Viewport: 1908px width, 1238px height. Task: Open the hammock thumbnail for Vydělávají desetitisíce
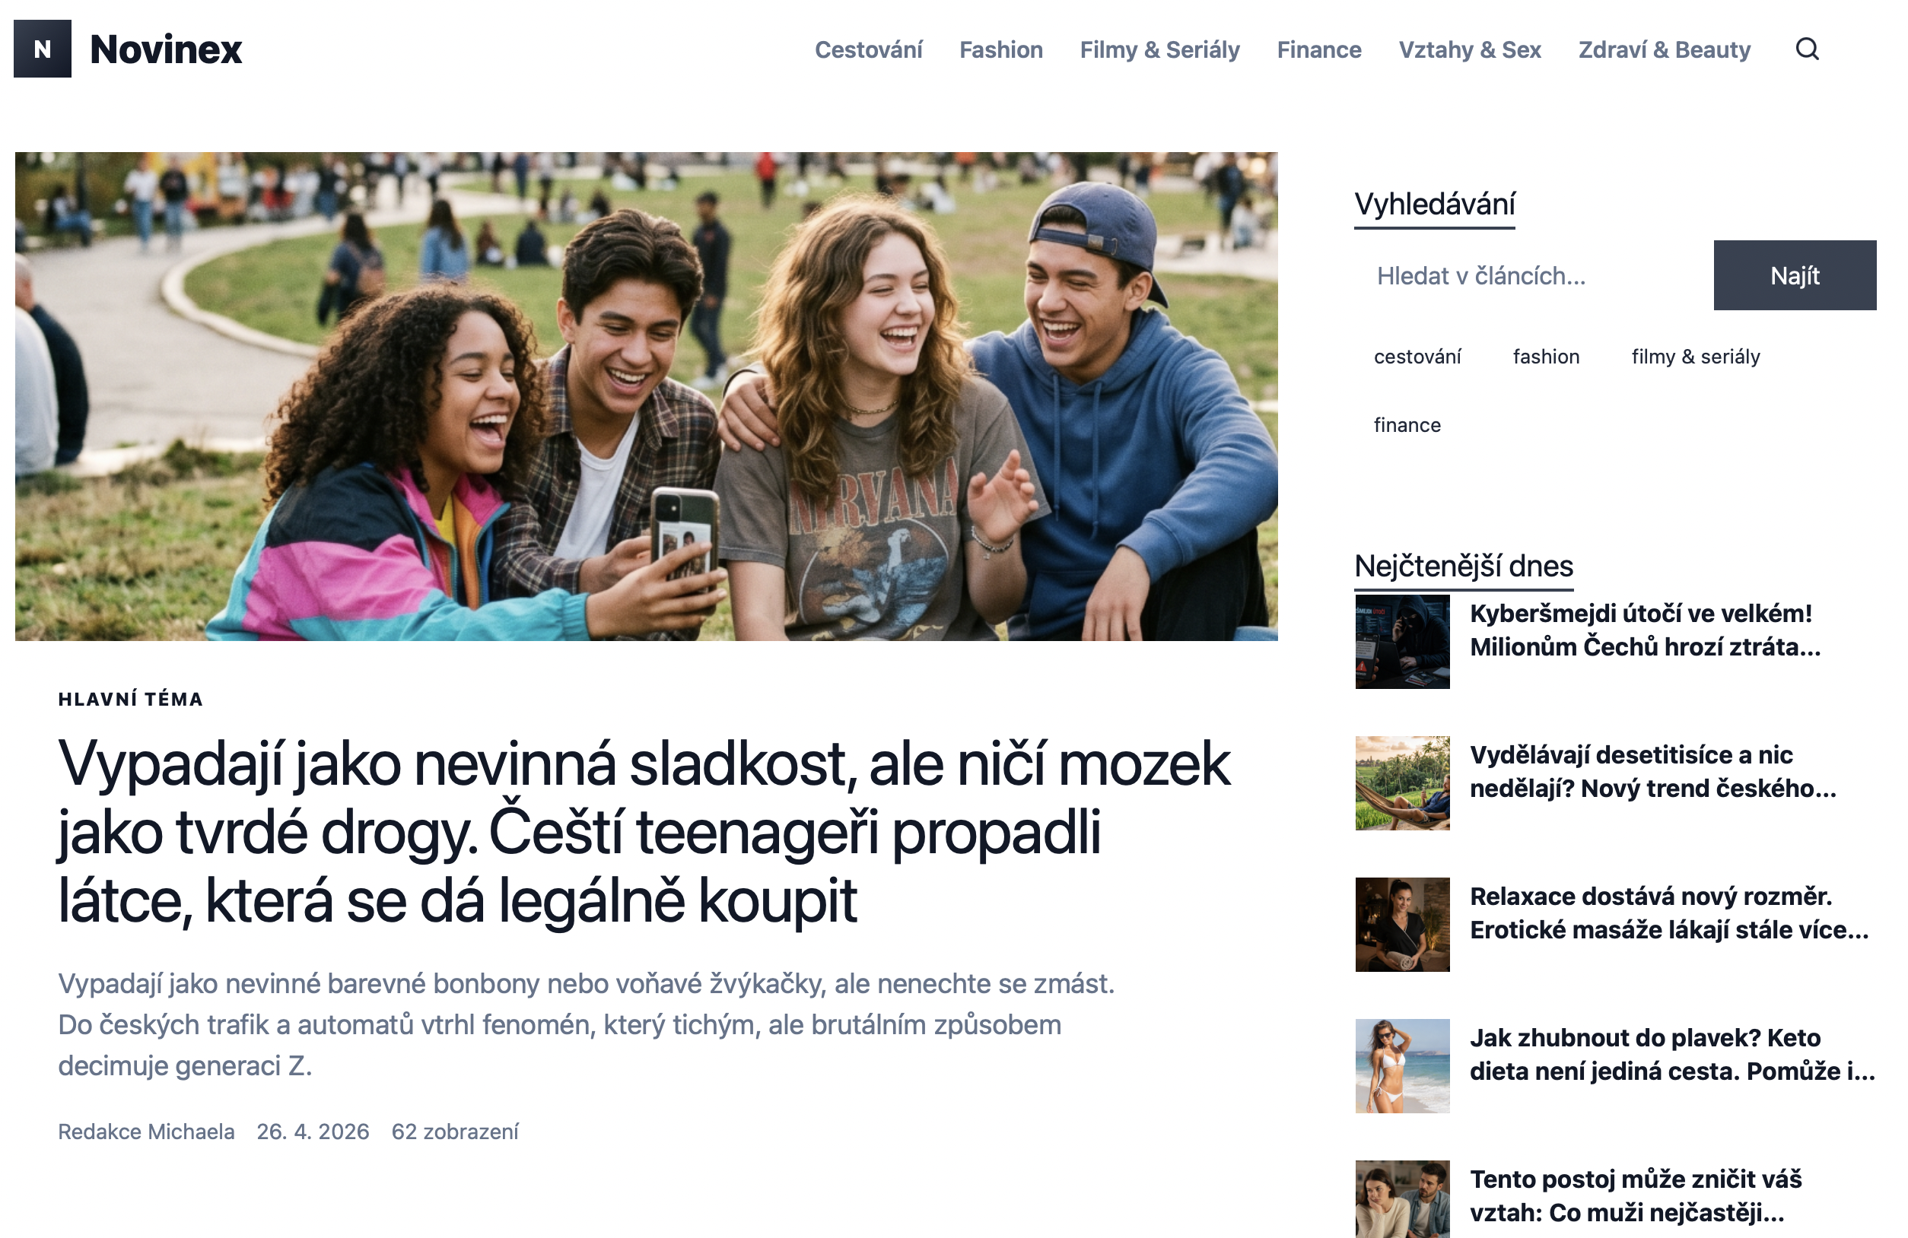point(1401,782)
